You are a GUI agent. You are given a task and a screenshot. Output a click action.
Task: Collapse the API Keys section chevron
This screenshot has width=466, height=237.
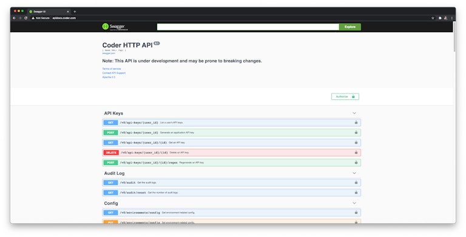(x=354, y=113)
